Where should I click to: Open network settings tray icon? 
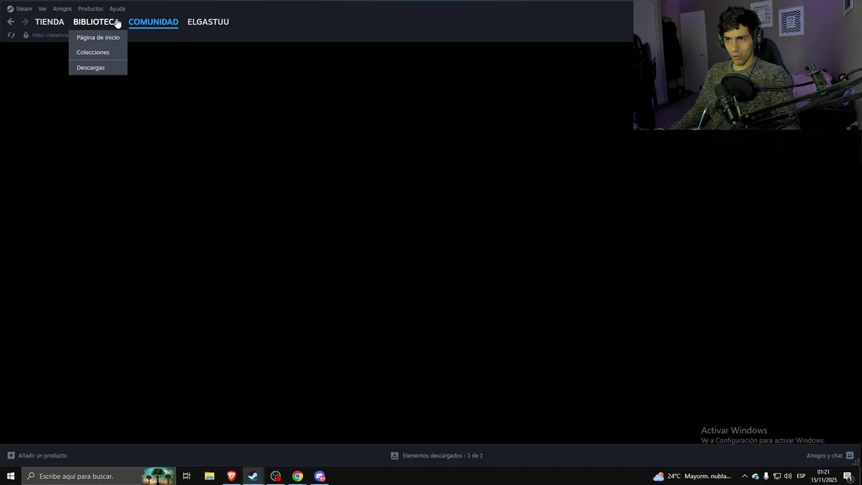tap(776, 476)
